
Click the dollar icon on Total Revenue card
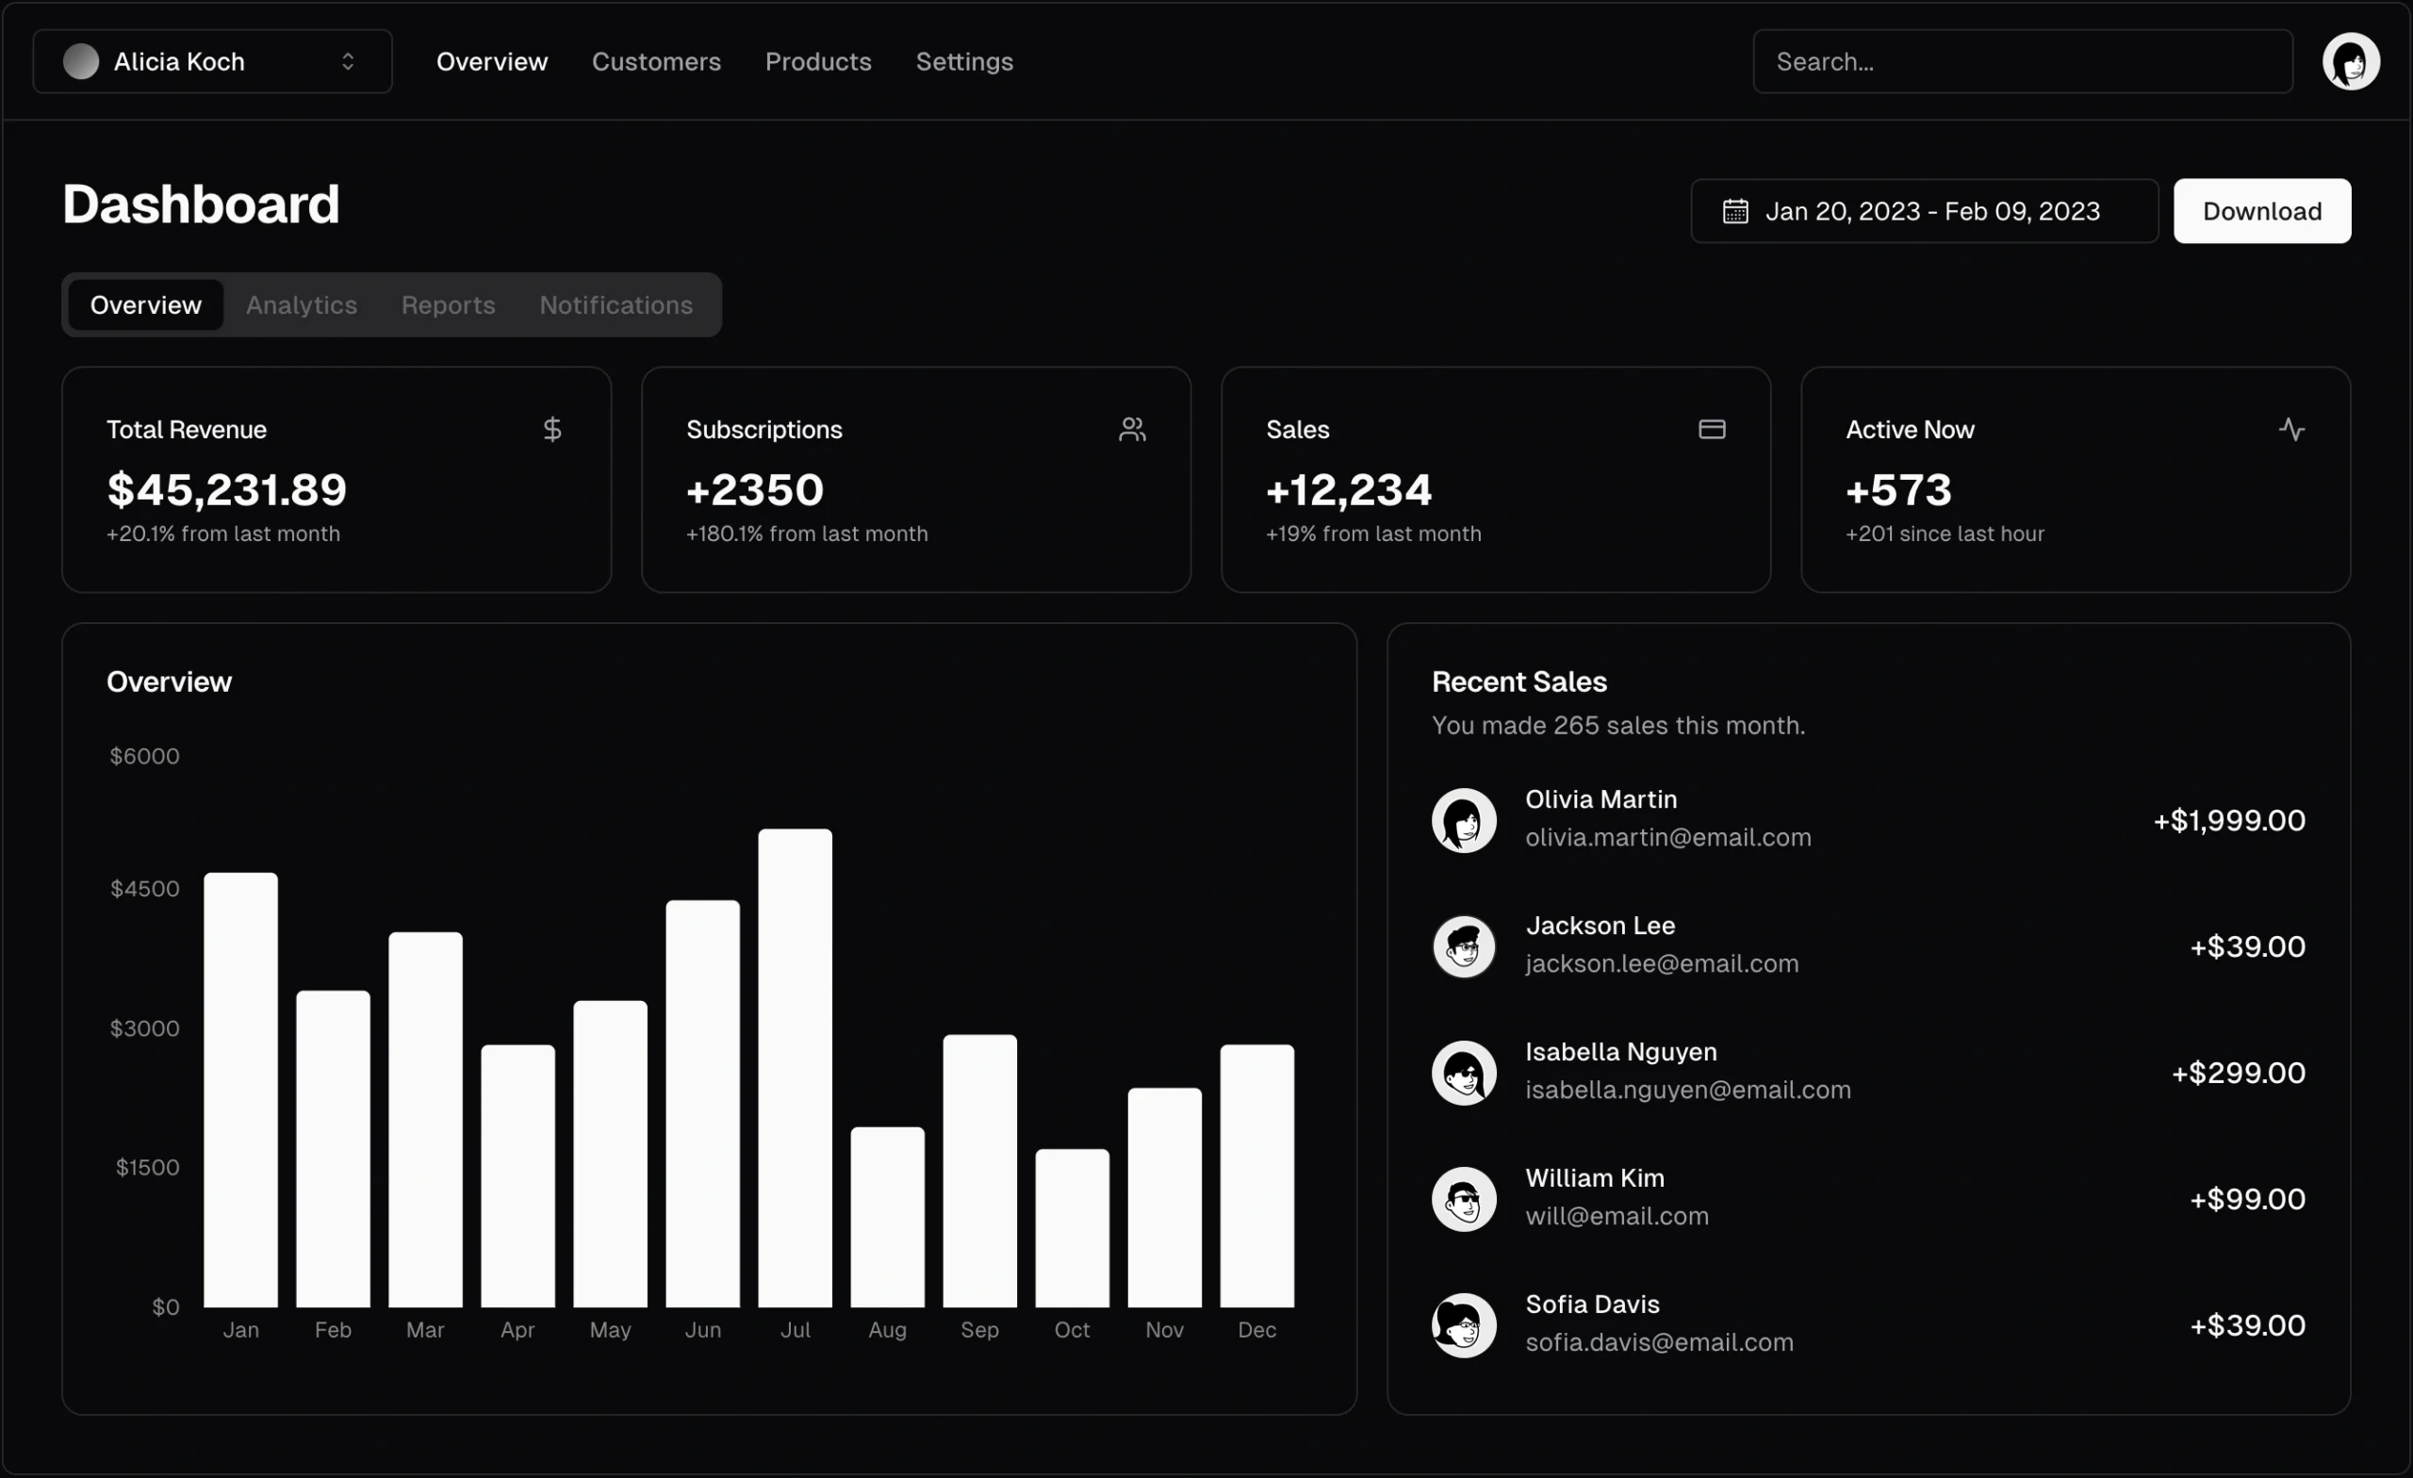[x=551, y=428]
